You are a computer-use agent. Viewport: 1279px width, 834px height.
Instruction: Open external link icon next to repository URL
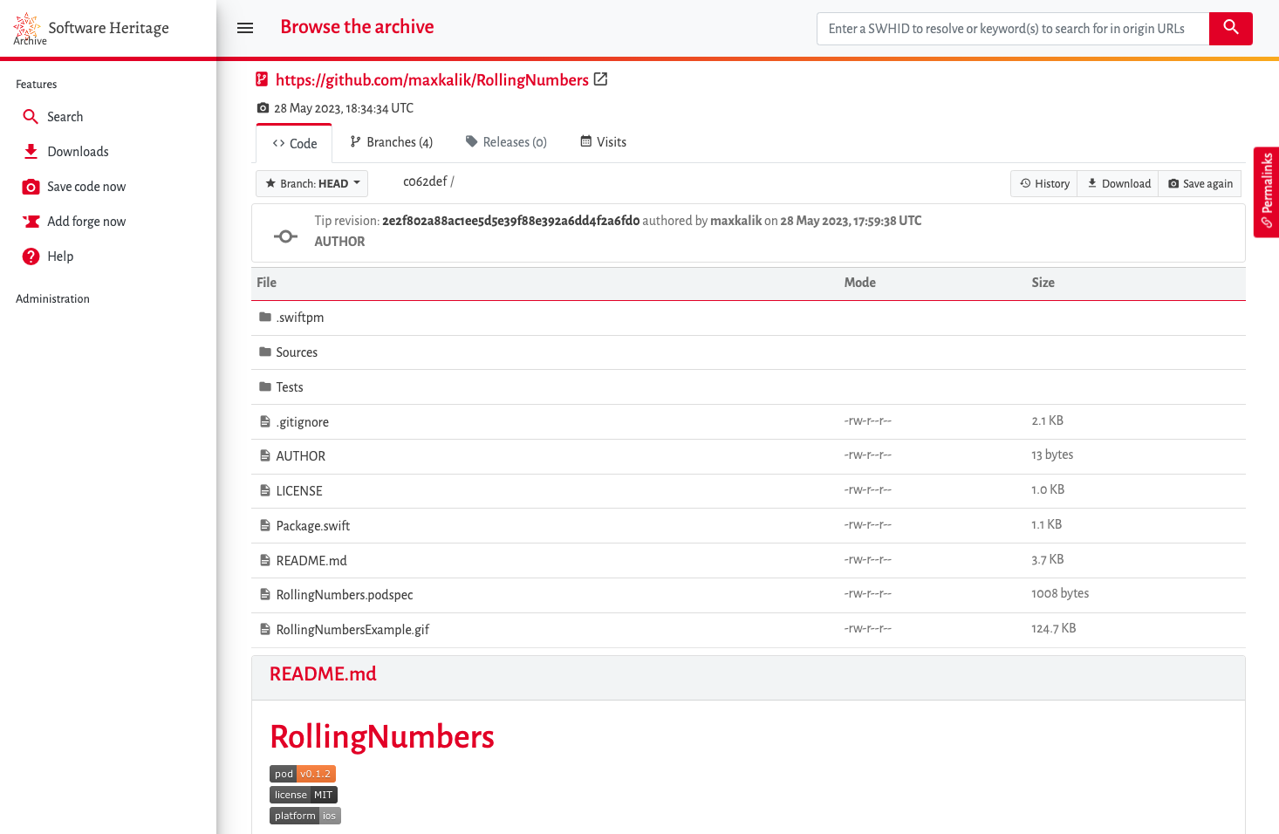(600, 79)
